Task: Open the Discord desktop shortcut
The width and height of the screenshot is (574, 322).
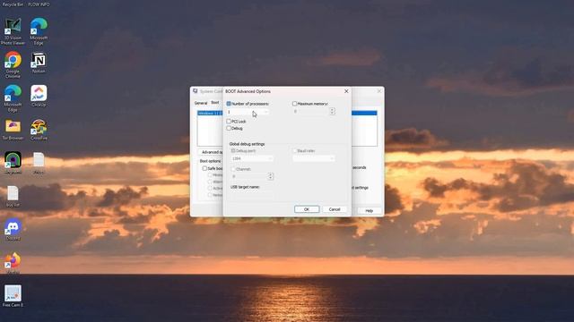Action: [x=13, y=230]
